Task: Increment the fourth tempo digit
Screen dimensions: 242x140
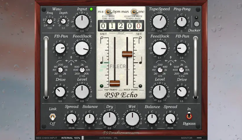Action: click(130, 21)
